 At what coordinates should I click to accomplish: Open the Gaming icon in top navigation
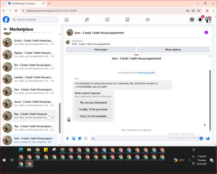[x=148, y=20]
